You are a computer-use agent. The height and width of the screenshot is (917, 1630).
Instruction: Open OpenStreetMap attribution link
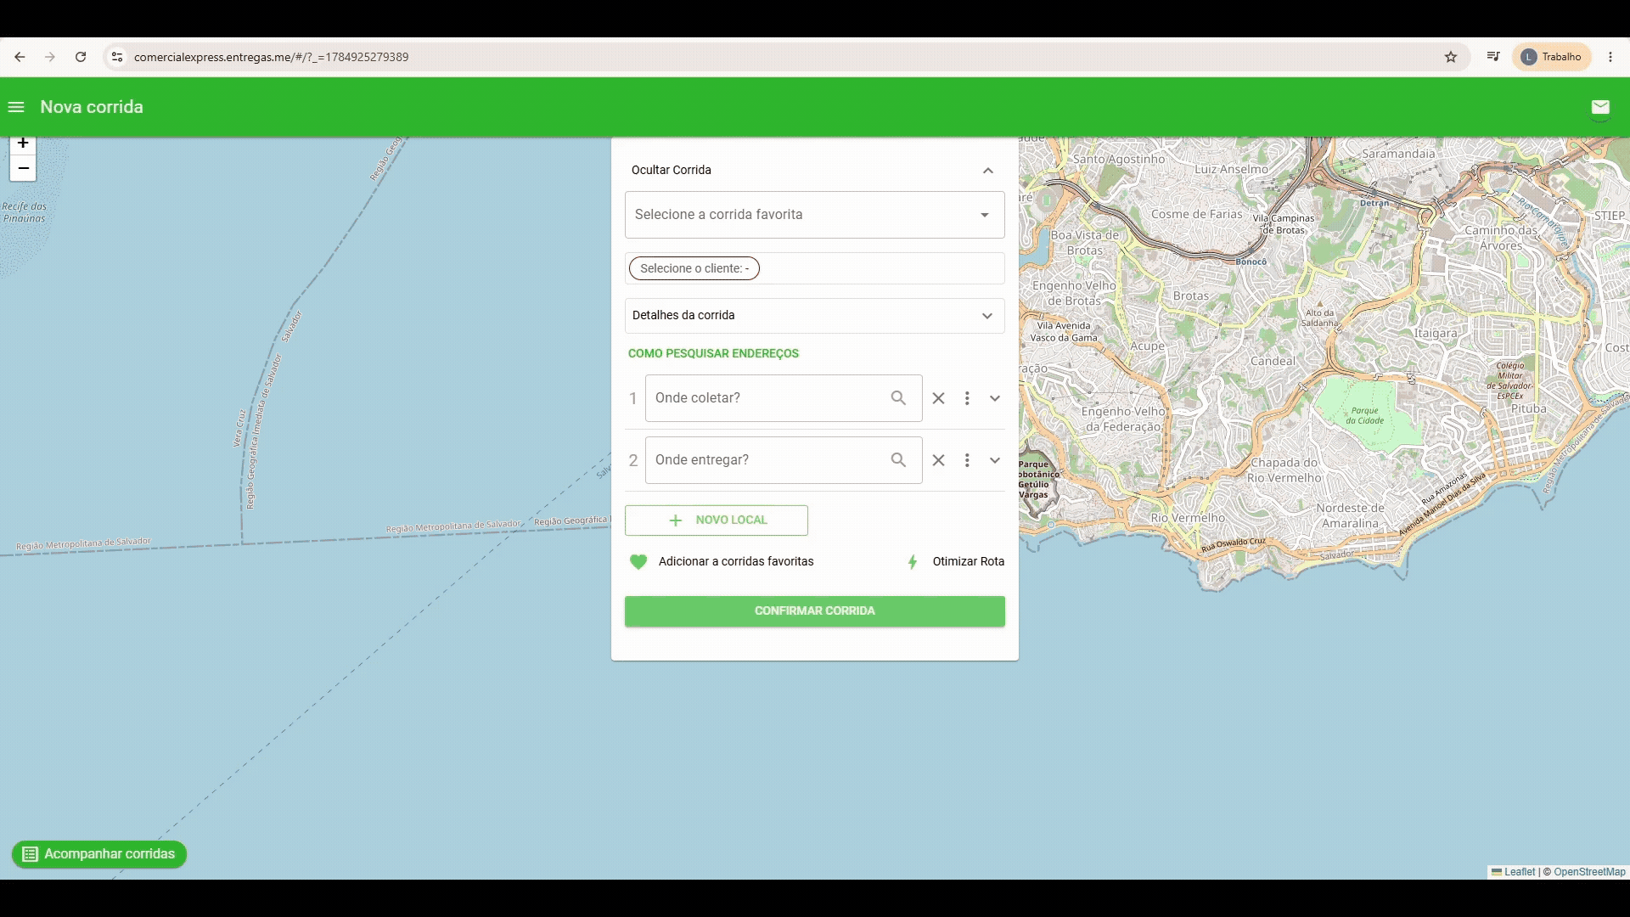pos(1589,872)
